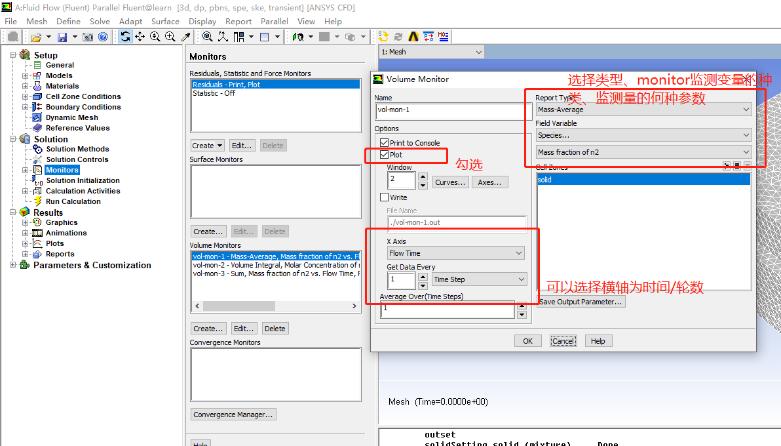Image resolution: width=781 pixels, height=446 pixels.
Task: Collapse the Solution tree section
Action: click(13, 139)
